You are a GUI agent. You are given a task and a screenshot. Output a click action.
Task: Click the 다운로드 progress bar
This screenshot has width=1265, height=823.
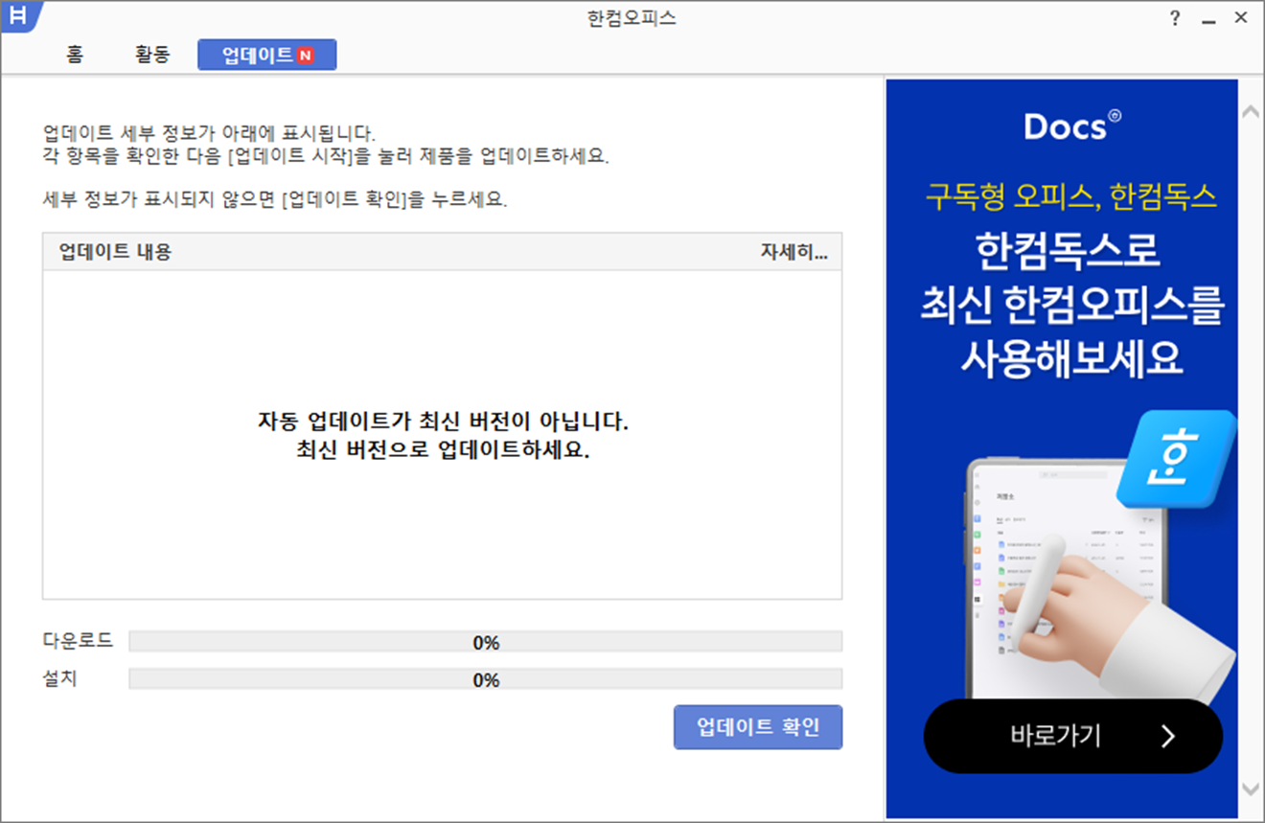[485, 642]
